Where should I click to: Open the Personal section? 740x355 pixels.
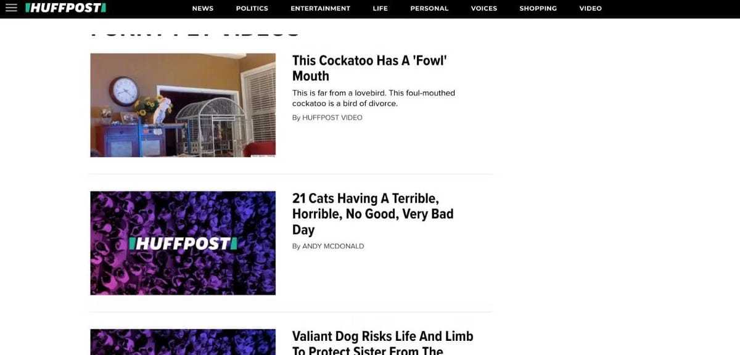click(x=429, y=9)
